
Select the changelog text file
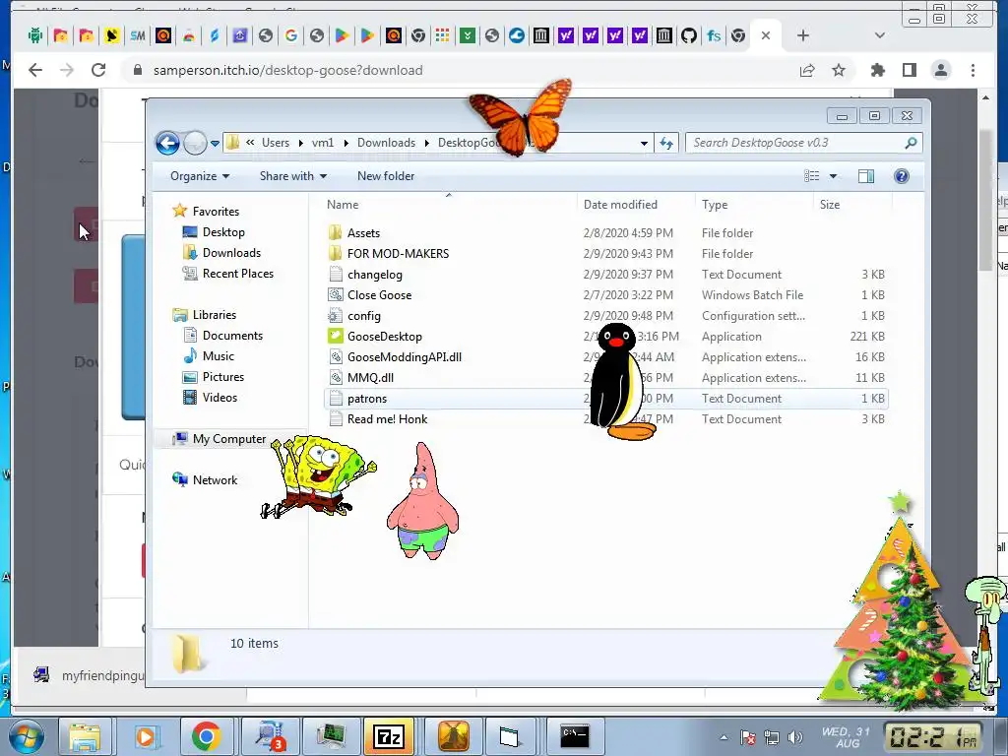click(x=375, y=275)
